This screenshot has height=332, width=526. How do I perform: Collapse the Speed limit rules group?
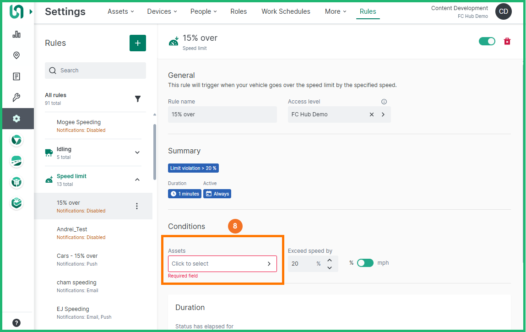(137, 180)
